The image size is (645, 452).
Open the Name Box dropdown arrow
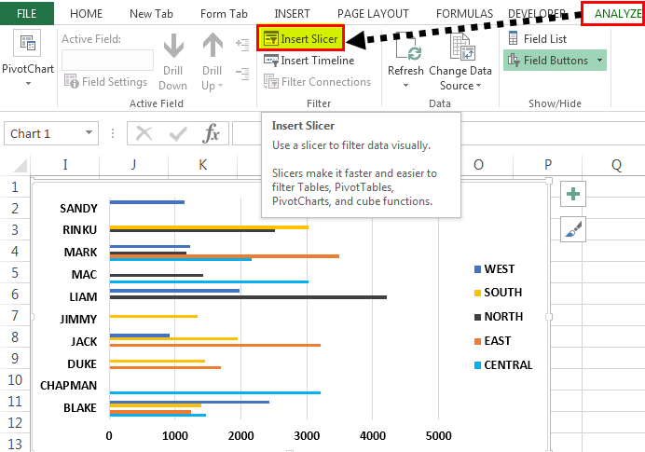(x=89, y=133)
